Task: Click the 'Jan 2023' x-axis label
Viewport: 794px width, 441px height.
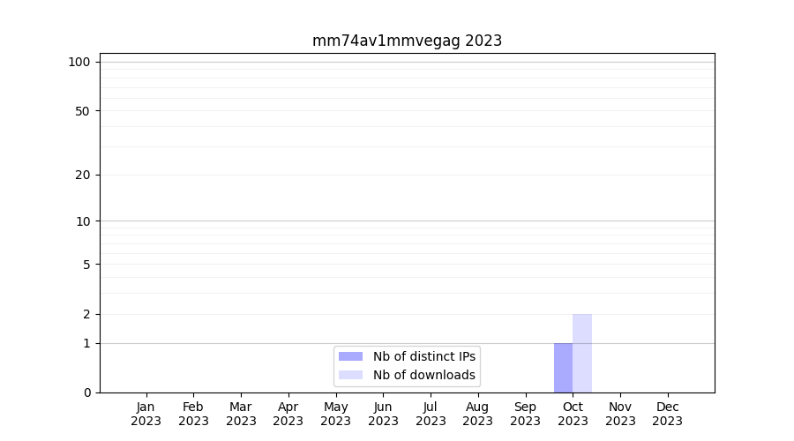Action: 146,414
